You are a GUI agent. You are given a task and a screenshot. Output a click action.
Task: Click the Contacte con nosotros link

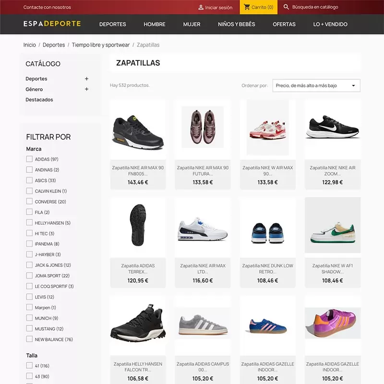tap(47, 7)
